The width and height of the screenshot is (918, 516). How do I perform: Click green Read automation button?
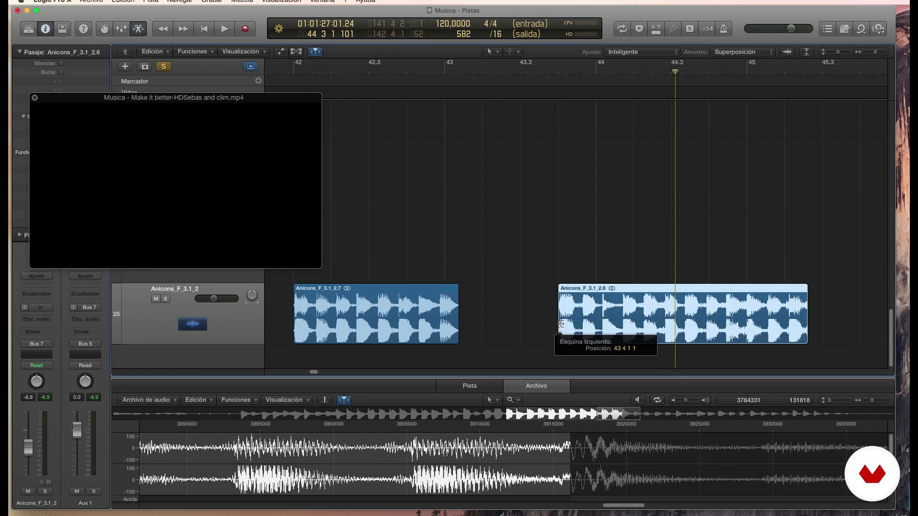(36, 365)
